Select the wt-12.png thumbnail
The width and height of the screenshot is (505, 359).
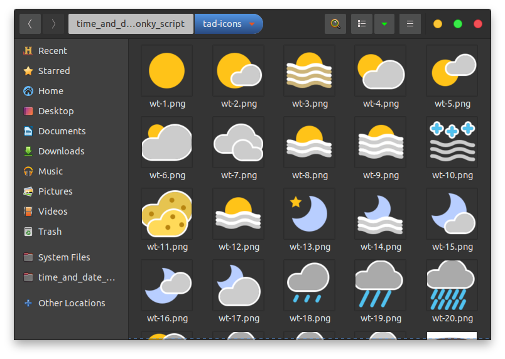(x=238, y=214)
